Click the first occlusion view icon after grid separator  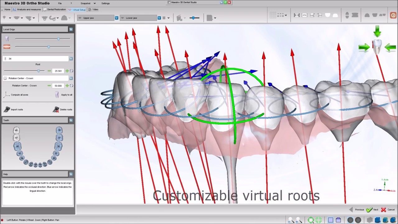297,15
